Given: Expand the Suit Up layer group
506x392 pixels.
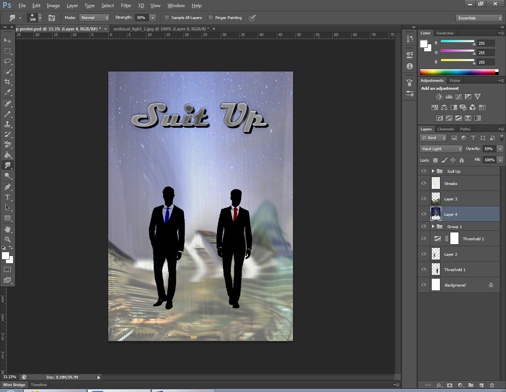Looking at the screenshot, I should click(x=433, y=171).
